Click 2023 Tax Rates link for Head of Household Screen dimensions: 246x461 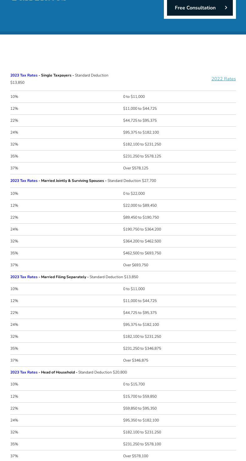(24, 372)
